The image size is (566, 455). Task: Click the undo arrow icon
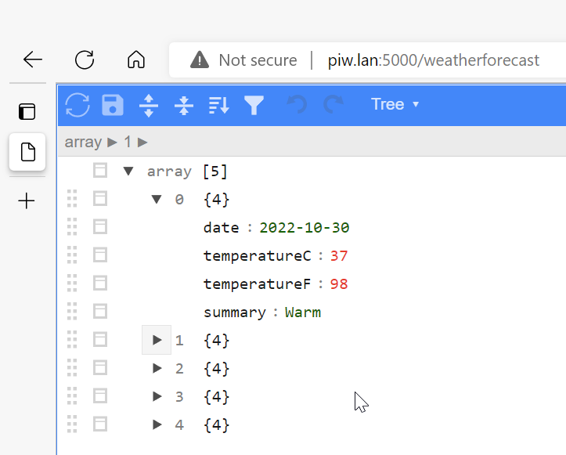[x=297, y=105]
